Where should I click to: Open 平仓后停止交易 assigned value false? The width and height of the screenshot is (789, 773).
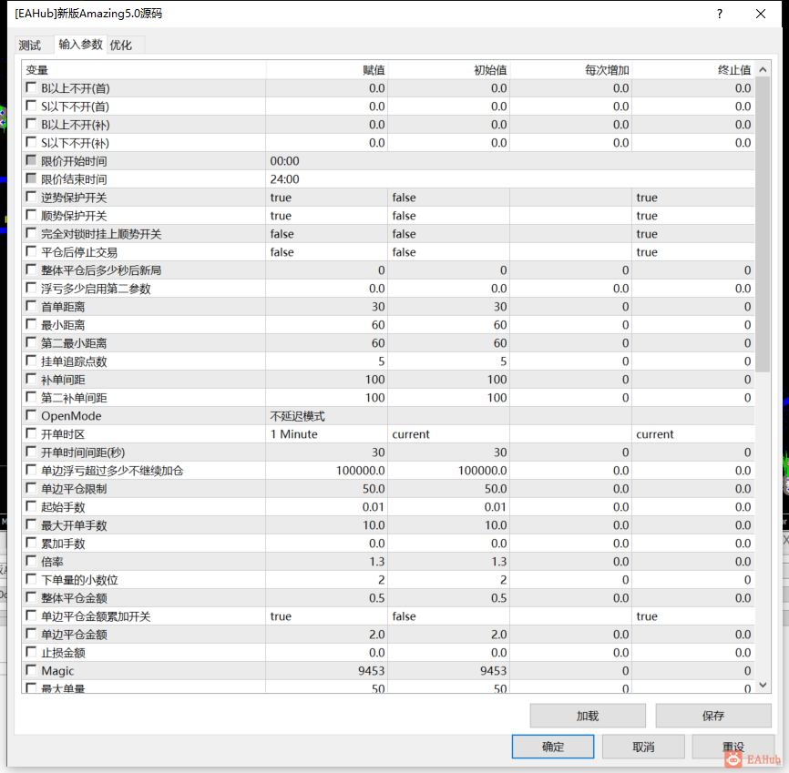(326, 252)
